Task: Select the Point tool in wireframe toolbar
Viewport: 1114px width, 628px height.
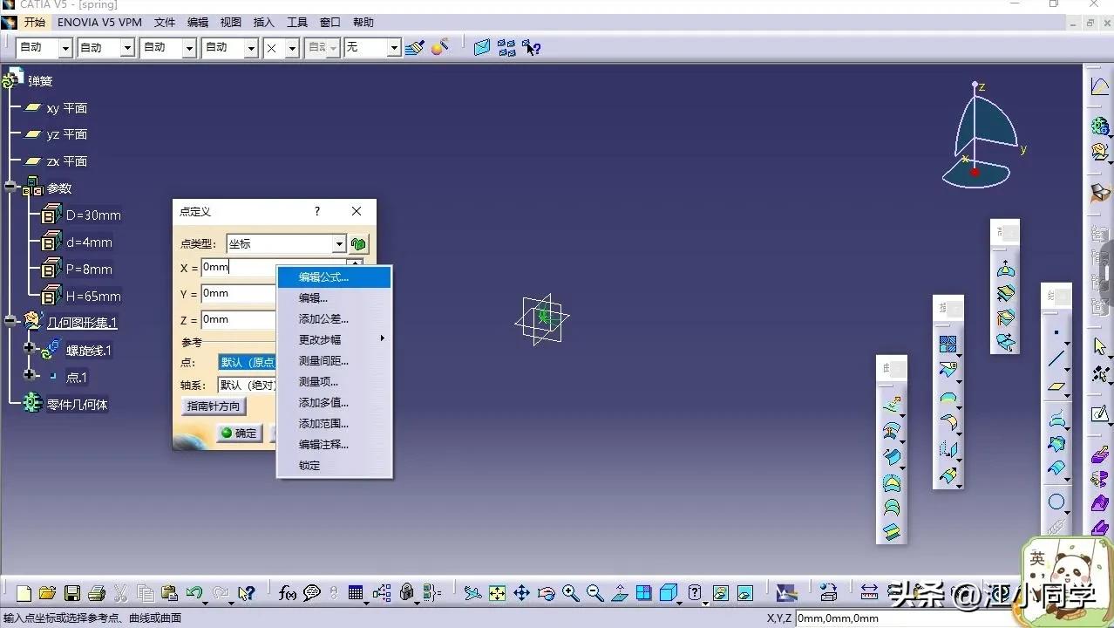Action: (x=1056, y=332)
